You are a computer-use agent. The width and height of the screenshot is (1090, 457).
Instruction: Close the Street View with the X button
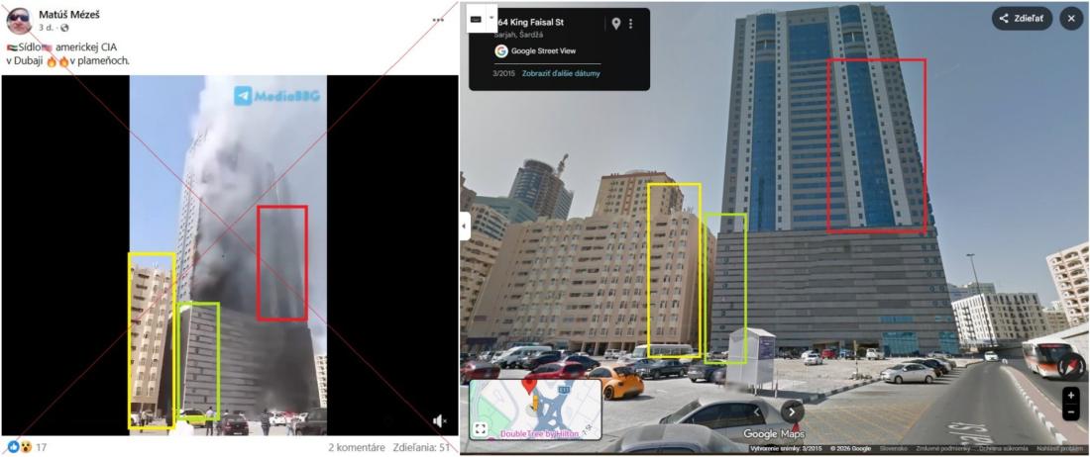(1071, 19)
